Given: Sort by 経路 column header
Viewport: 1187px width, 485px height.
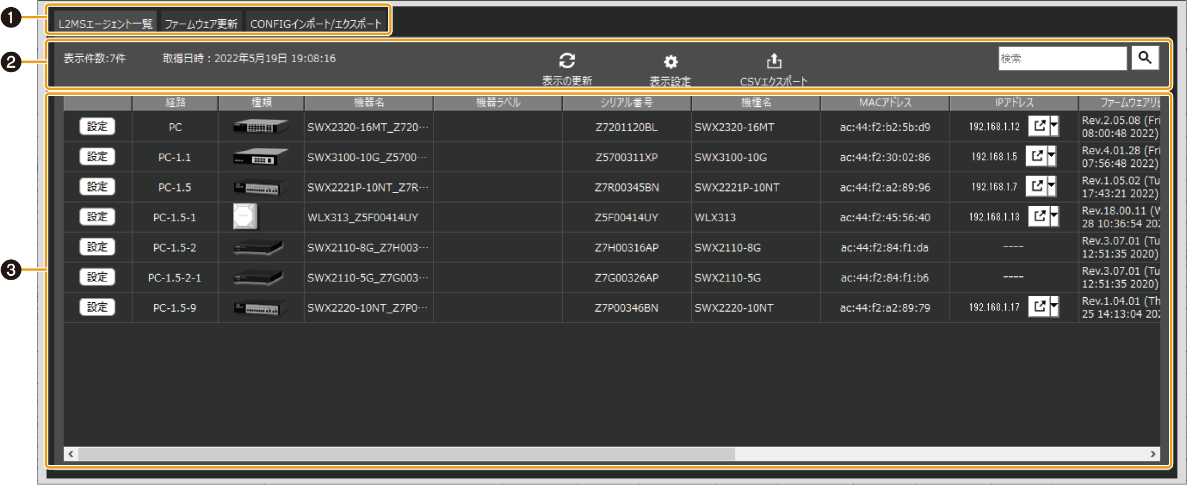Looking at the screenshot, I should tap(175, 102).
